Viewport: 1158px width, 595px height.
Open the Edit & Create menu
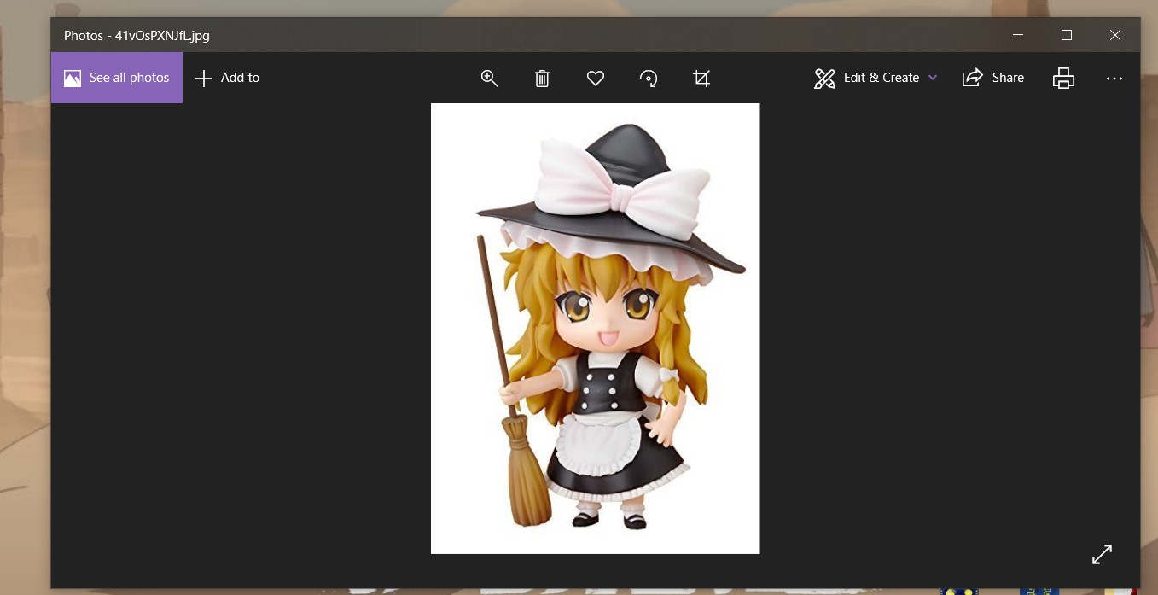coord(868,78)
